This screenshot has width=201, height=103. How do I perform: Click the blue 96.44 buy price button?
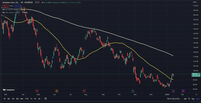click(17, 6)
